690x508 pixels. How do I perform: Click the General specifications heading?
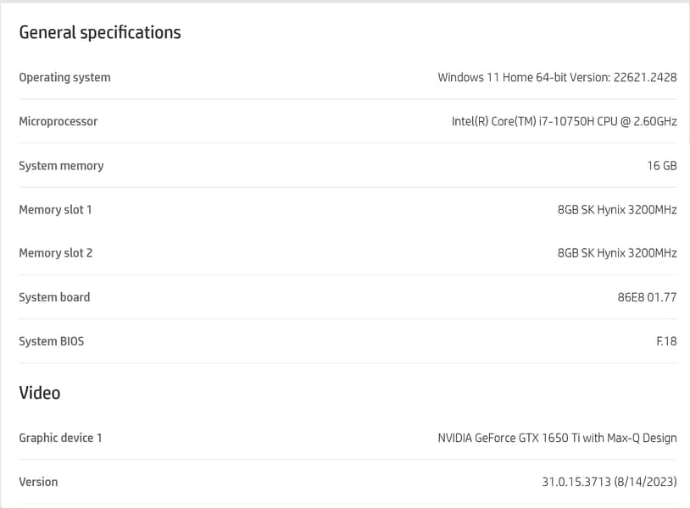pos(99,33)
